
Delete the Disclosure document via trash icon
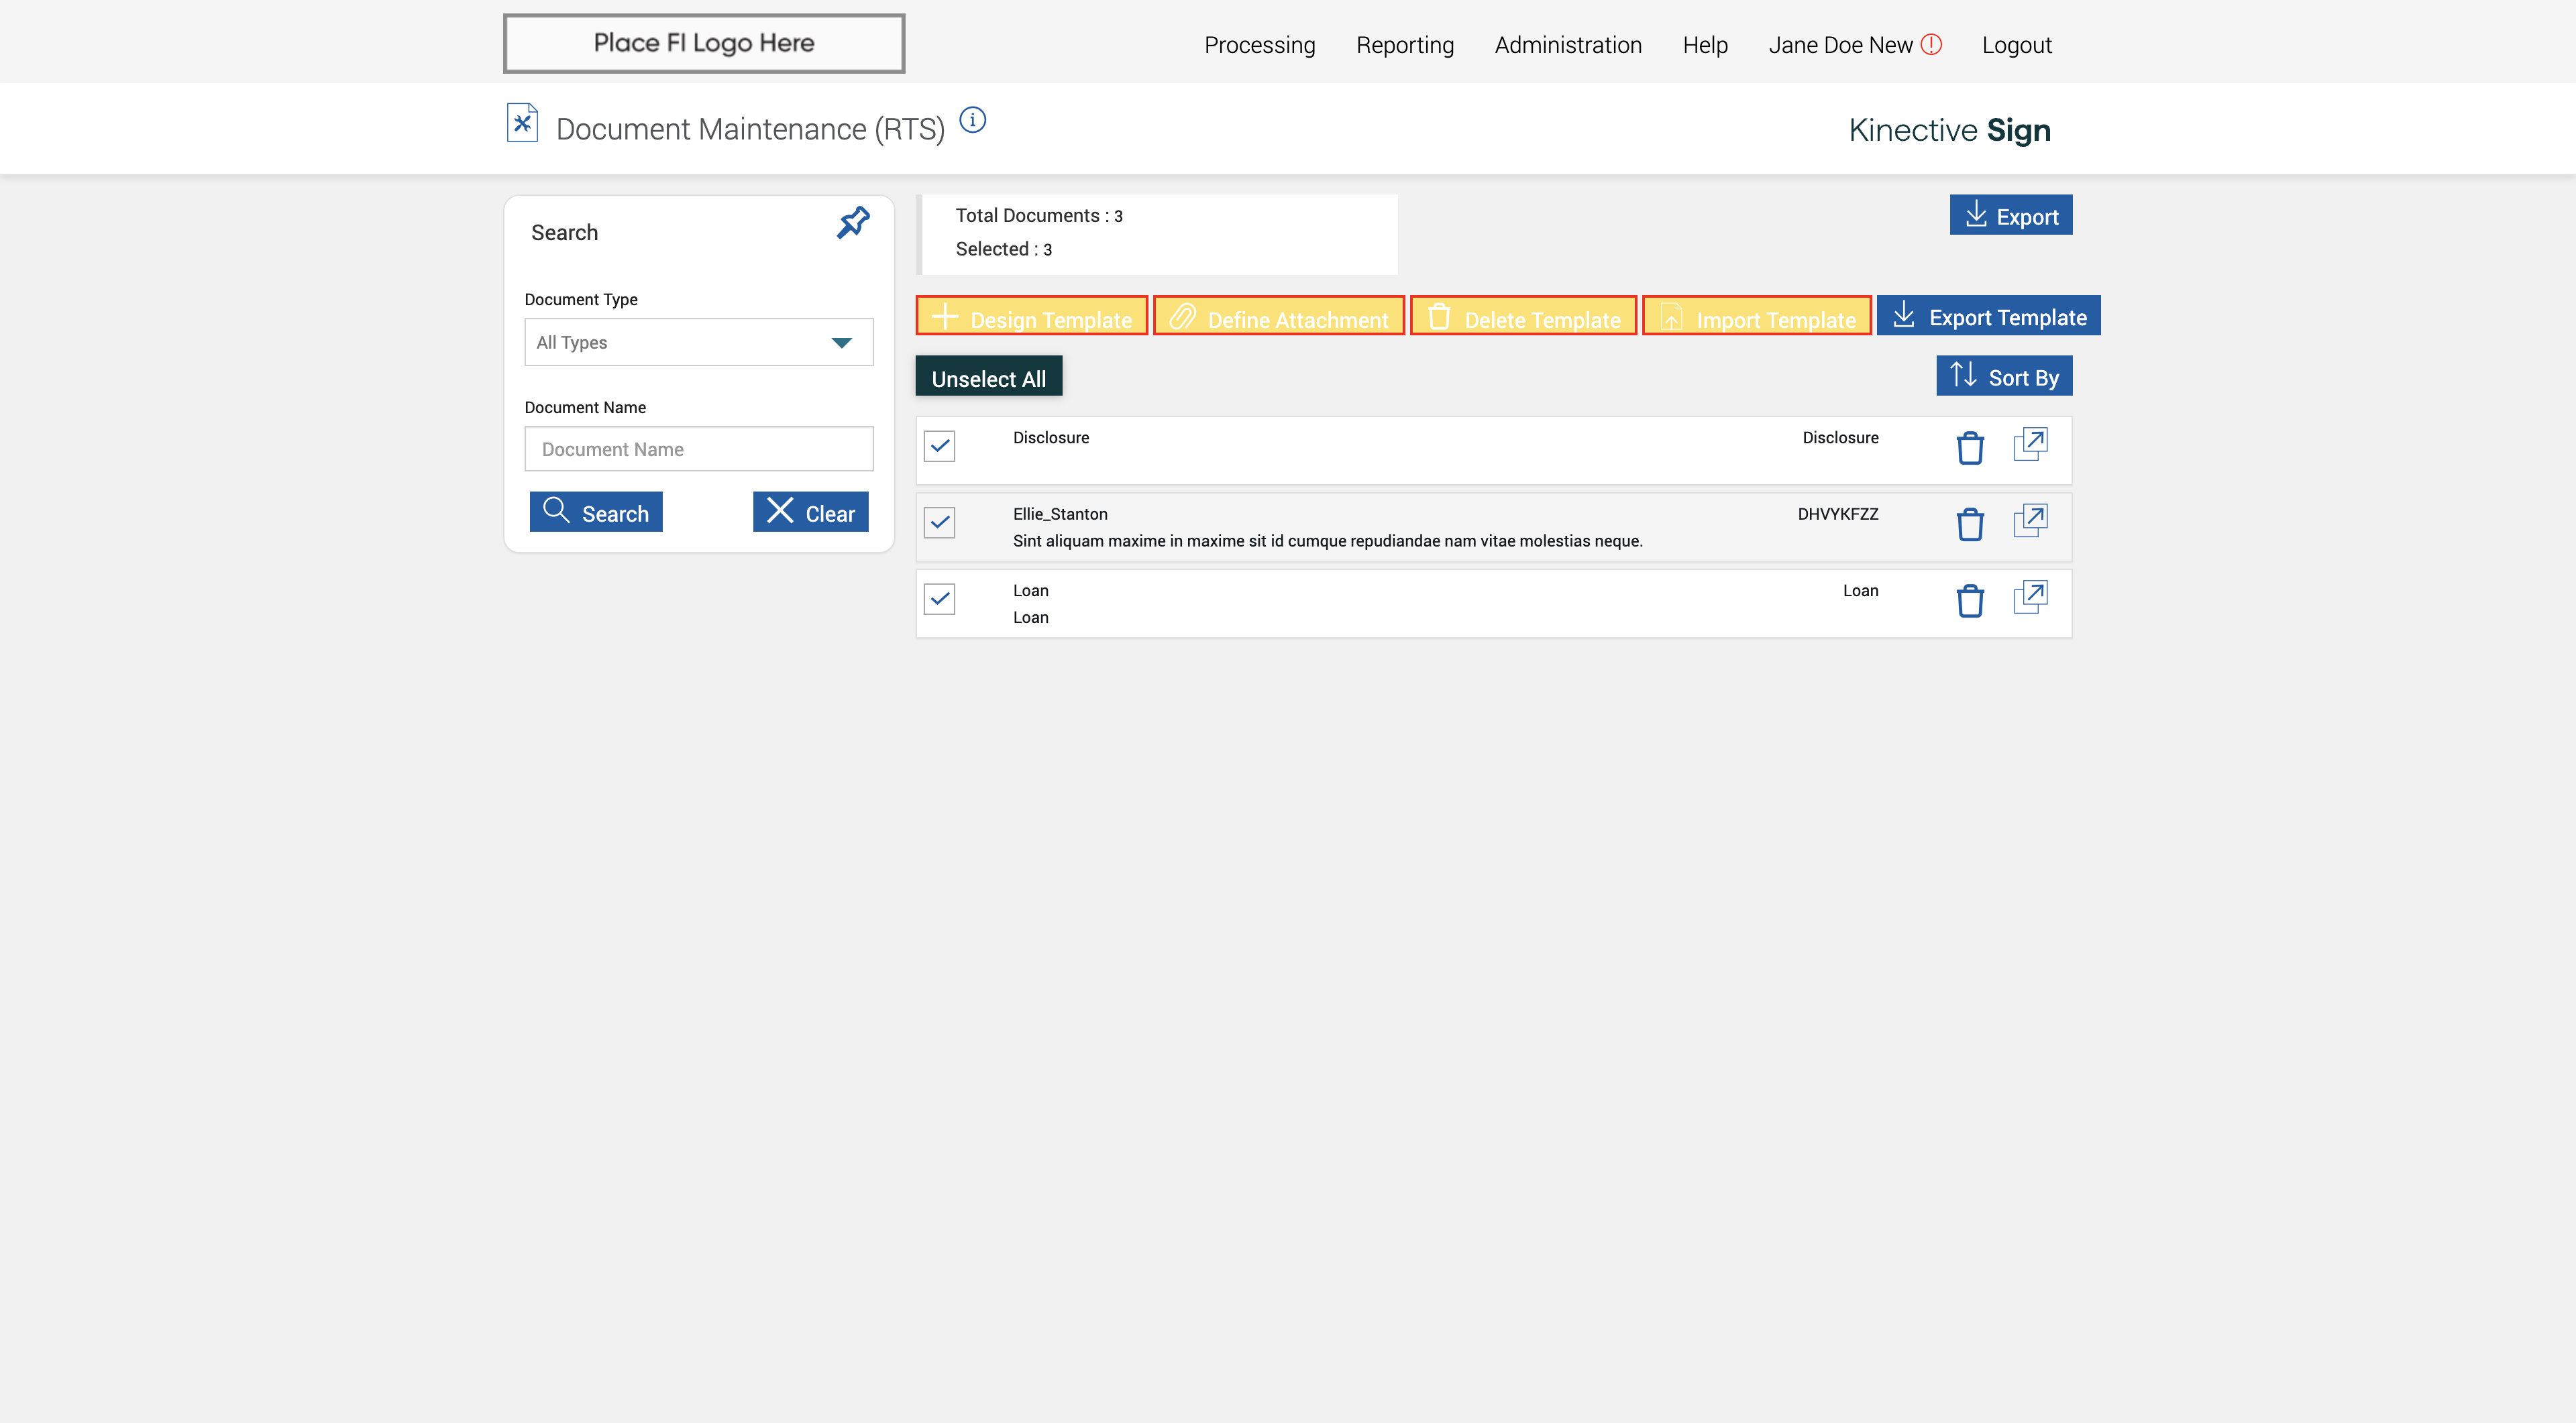coord(1969,448)
